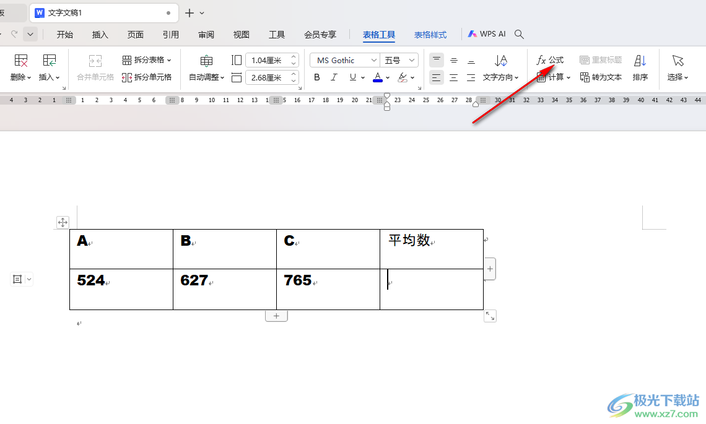The image size is (706, 424).
Task: Expand the quick access toolbar dropdown
Action: (30, 34)
